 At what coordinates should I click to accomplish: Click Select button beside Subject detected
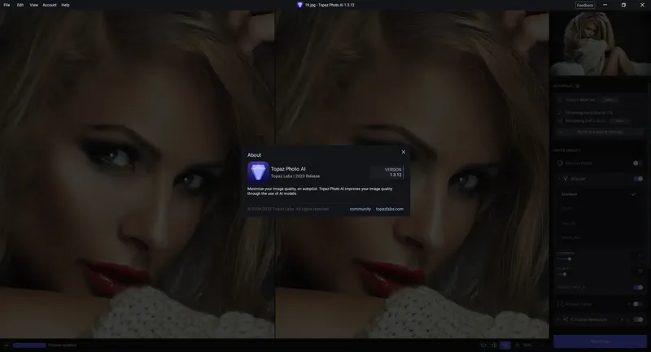[x=609, y=100]
